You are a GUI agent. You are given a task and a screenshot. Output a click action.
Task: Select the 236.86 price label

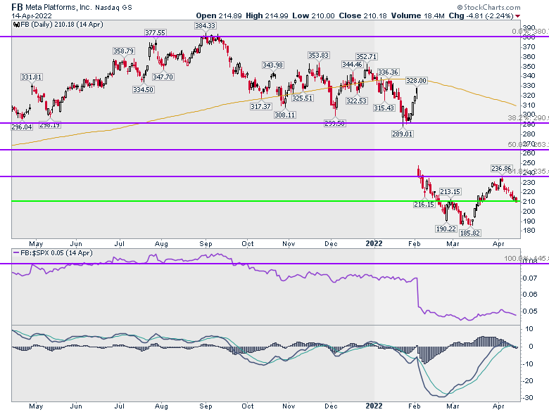(x=501, y=169)
